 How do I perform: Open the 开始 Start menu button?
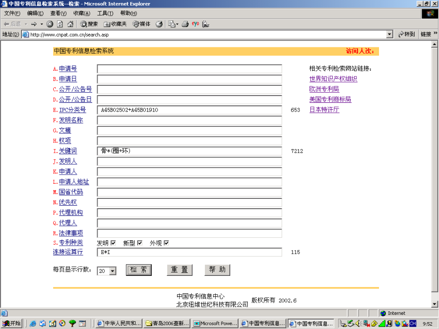pos(12,324)
